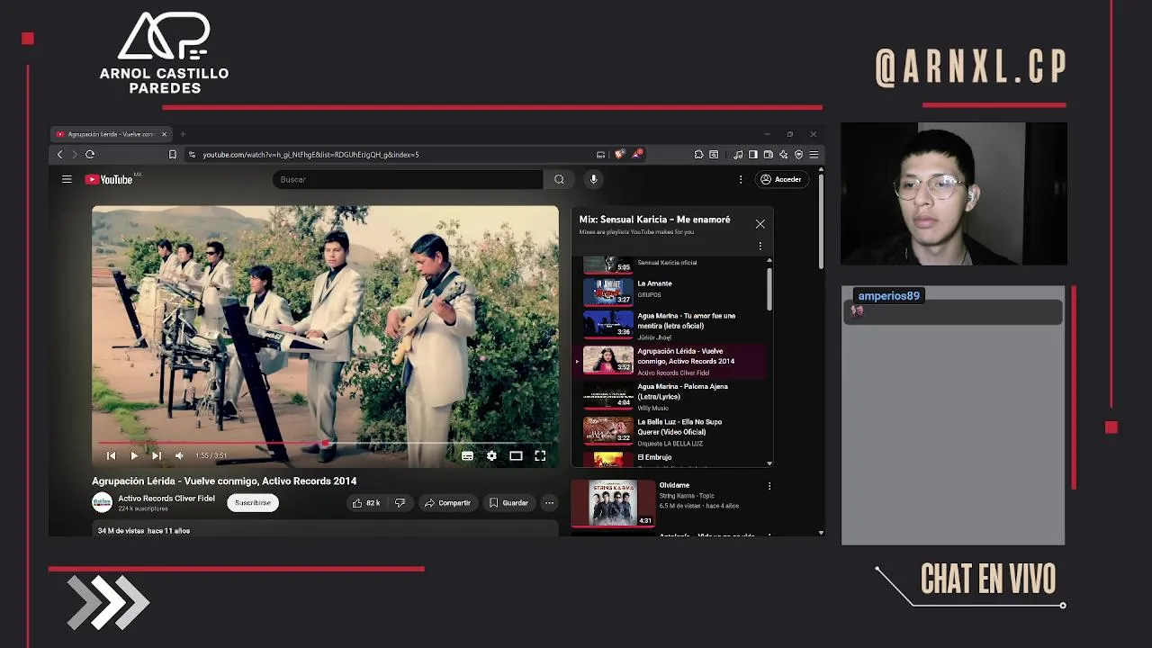The height and width of the screenshot is (648, 1152).
Task: Open the Leo AI sparkle icon
Action: point(784,155)
